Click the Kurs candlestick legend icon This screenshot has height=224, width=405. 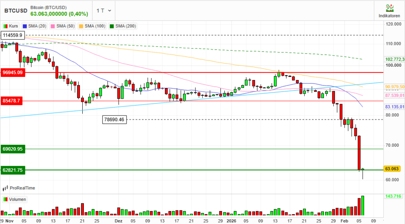(6, 26)
